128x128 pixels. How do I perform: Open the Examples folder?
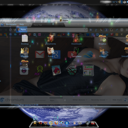pos(25,65)
